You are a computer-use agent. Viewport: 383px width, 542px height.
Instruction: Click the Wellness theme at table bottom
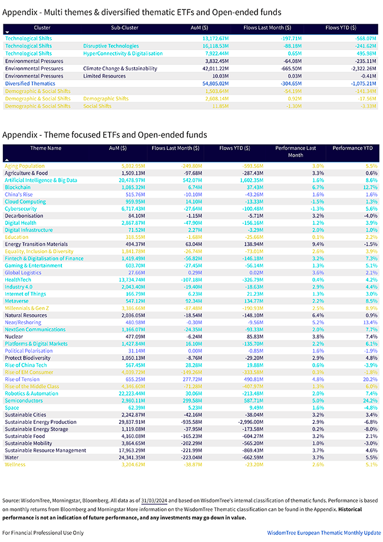(15, 465)
